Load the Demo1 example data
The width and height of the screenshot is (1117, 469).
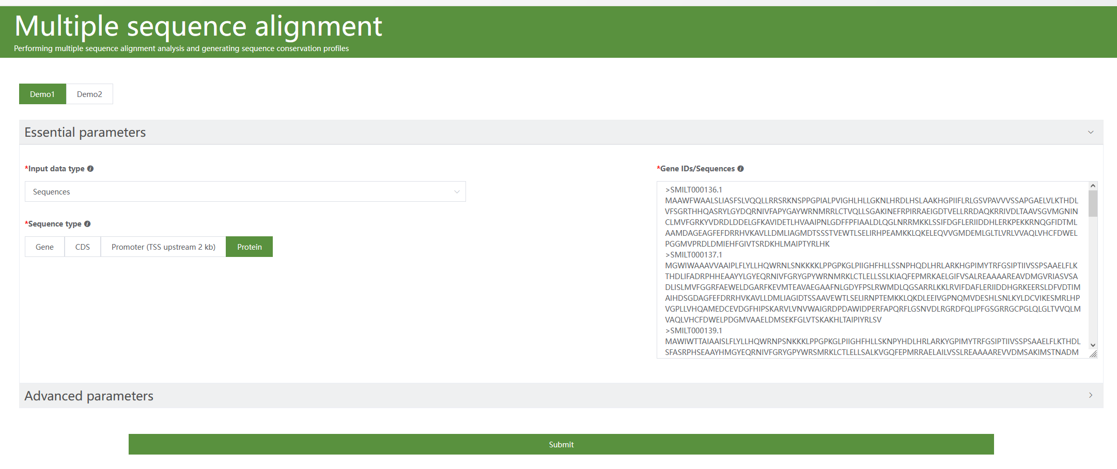point(42,94)
